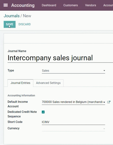The image size is (113, 145).
Task: Open the Customers menu
Action: point(71,5)
